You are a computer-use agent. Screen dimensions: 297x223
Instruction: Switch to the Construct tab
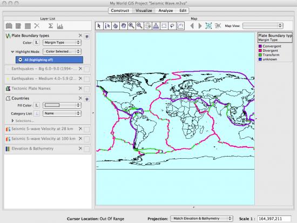120,11
